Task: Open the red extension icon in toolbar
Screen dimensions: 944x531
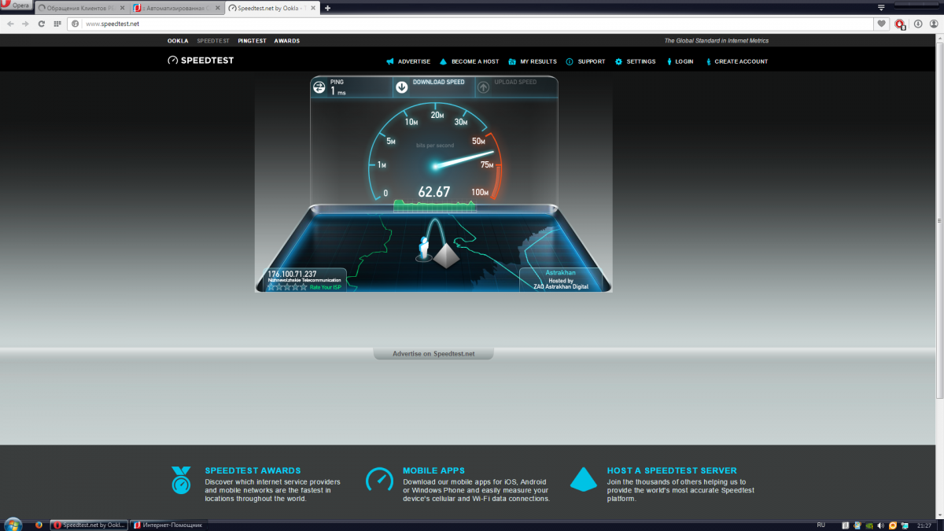Action: [x=900, y=24]
